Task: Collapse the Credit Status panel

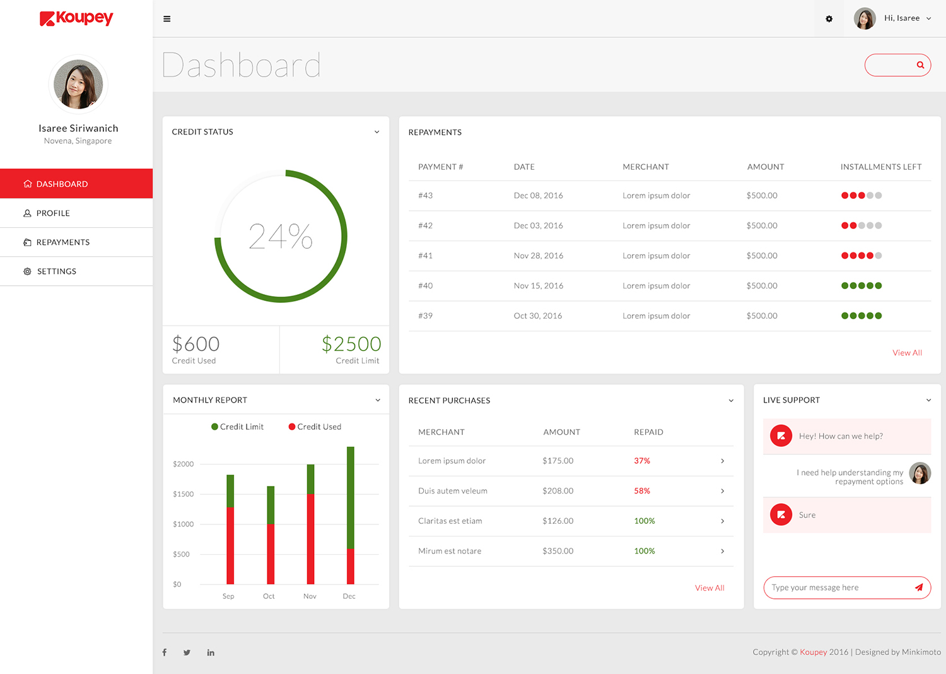Action: pyautogui.click(x=377, y=132)
